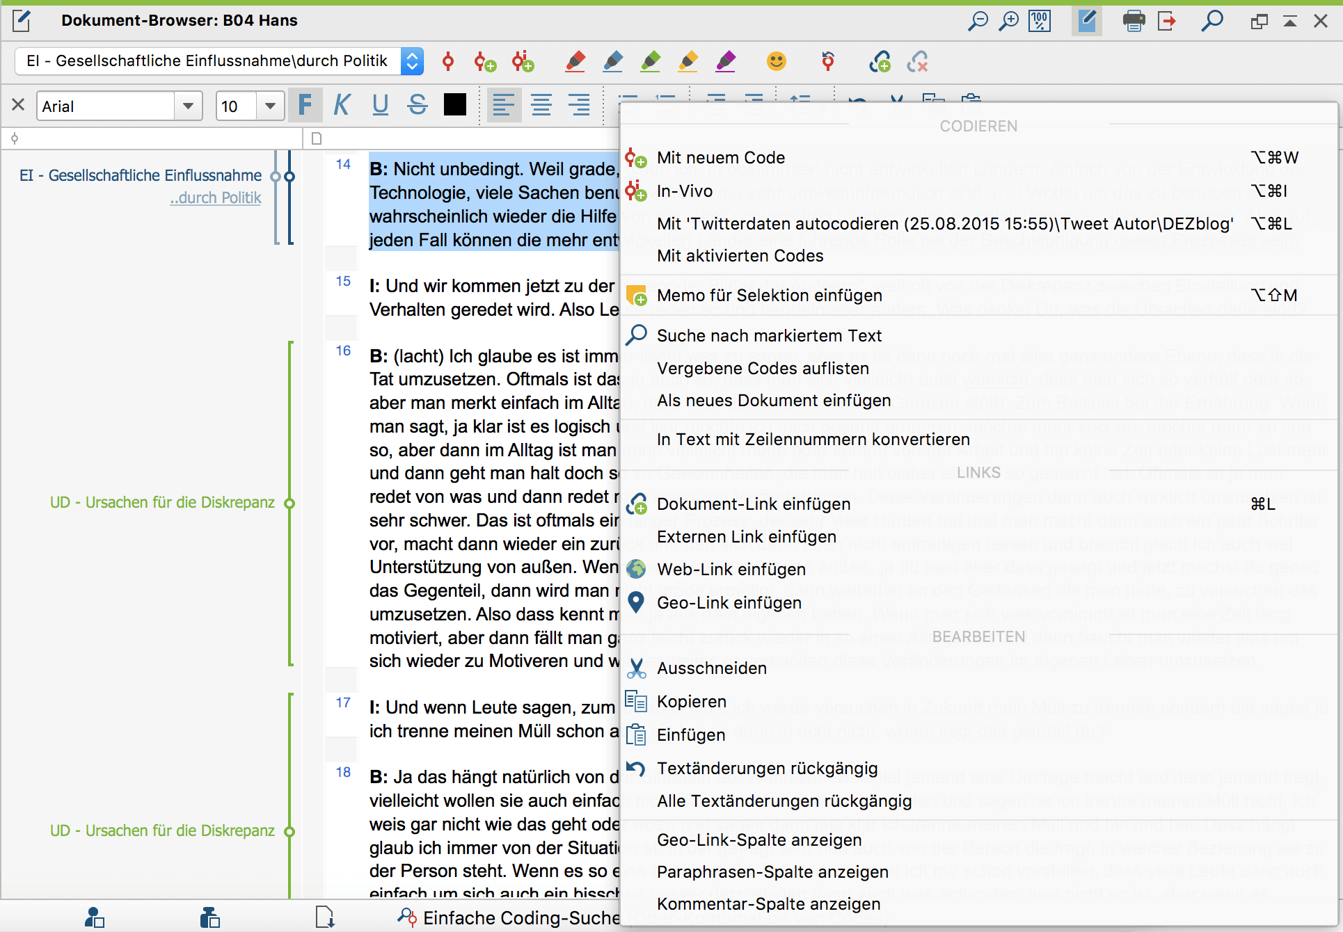Open the emoticode smiley tool
Viewport: 1343px width, 932px height.
pyautogui.click(x=777, y=61)
